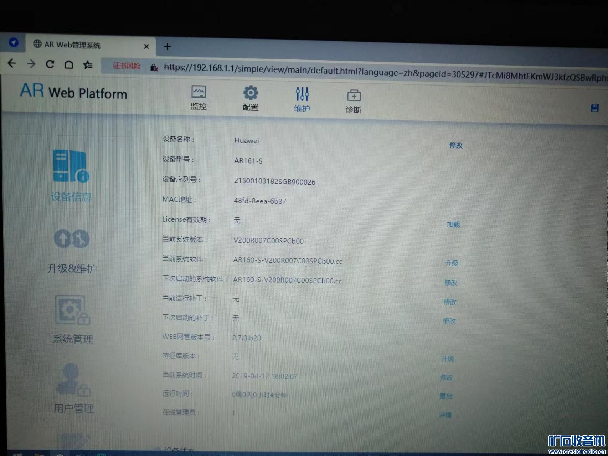Click 修改 for 当前系统时间

click(x=447, y=377)
